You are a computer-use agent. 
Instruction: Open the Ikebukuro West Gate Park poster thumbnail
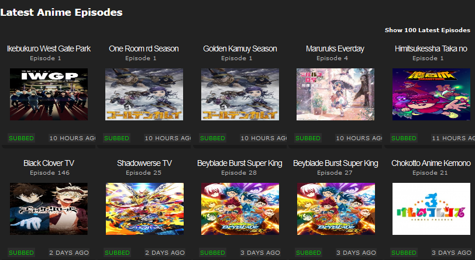point(49,95)
